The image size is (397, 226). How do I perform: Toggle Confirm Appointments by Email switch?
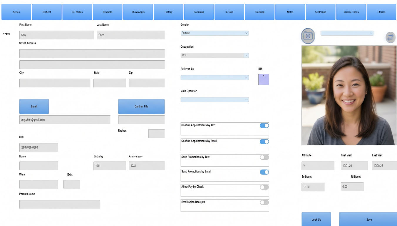264,142
